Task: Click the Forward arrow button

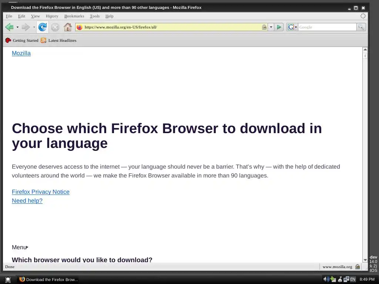Action: coord(26,27)
